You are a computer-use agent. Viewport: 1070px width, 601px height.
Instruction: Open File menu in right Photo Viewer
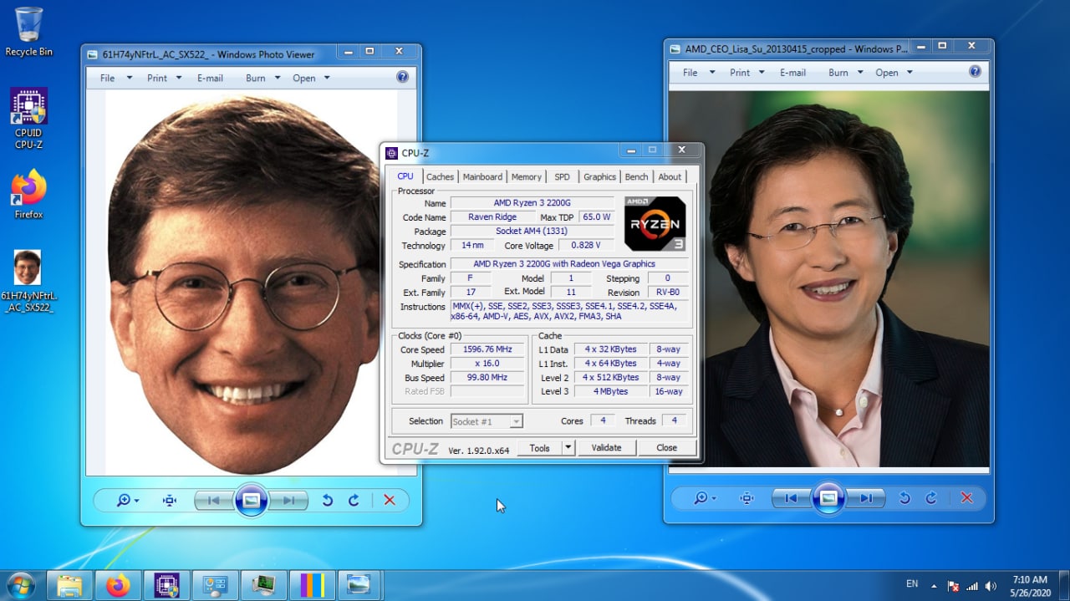pyautogui.click(x=699, y=73)
